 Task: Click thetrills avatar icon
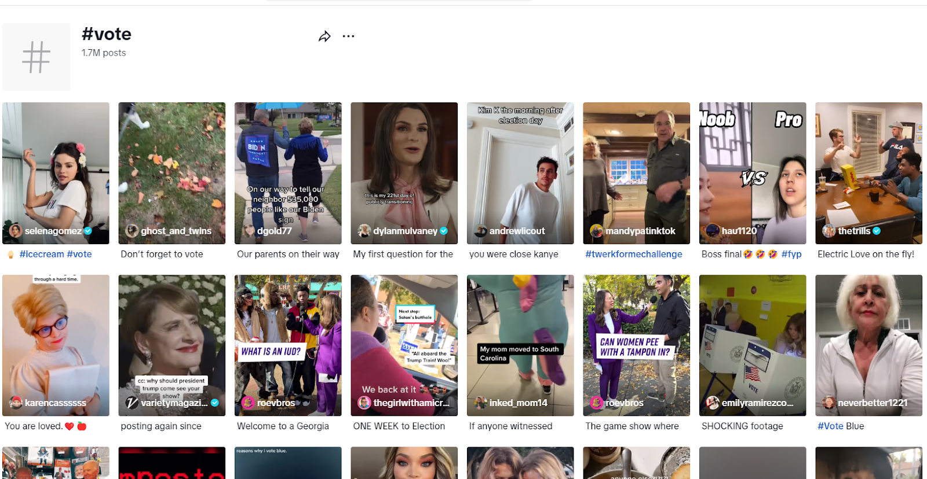pos(829,231)
